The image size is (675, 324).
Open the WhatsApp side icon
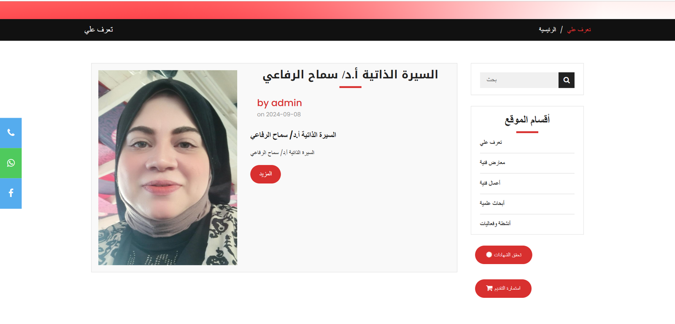coord(11,163)
